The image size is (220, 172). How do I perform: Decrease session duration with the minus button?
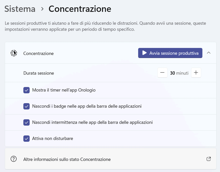pos(162,73)
